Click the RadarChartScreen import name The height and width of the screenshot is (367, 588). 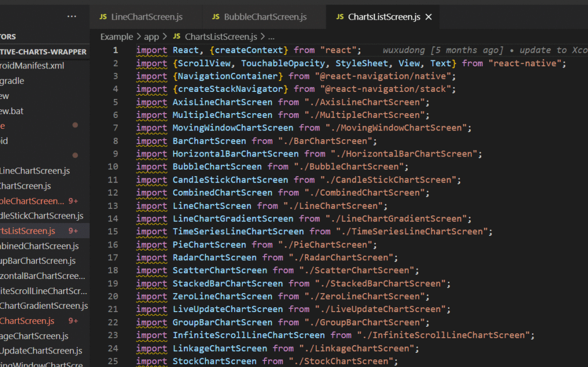click(x=215, y=258)
